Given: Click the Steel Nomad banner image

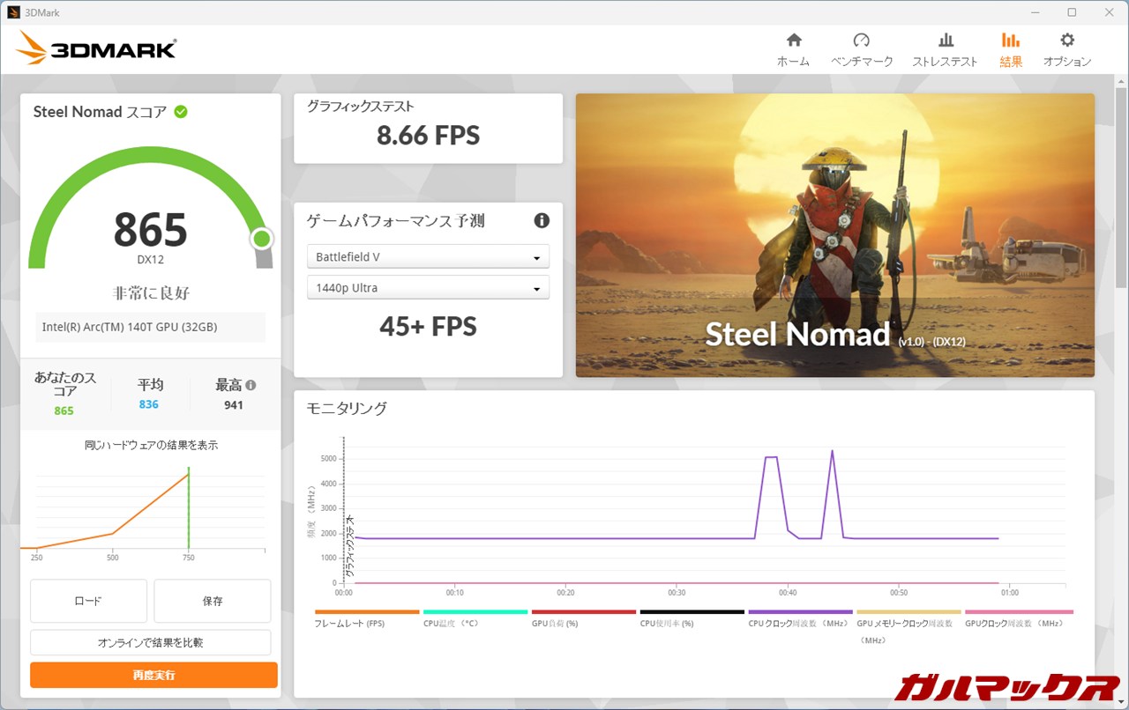Looking at the screenshot, I should pyautogui.click(x=834, y=235).
